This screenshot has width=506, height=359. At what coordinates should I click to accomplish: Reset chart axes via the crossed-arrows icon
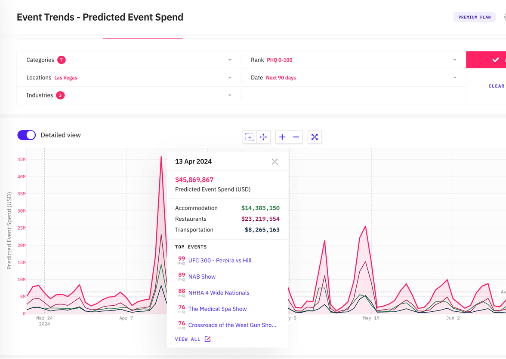[315, 137]
